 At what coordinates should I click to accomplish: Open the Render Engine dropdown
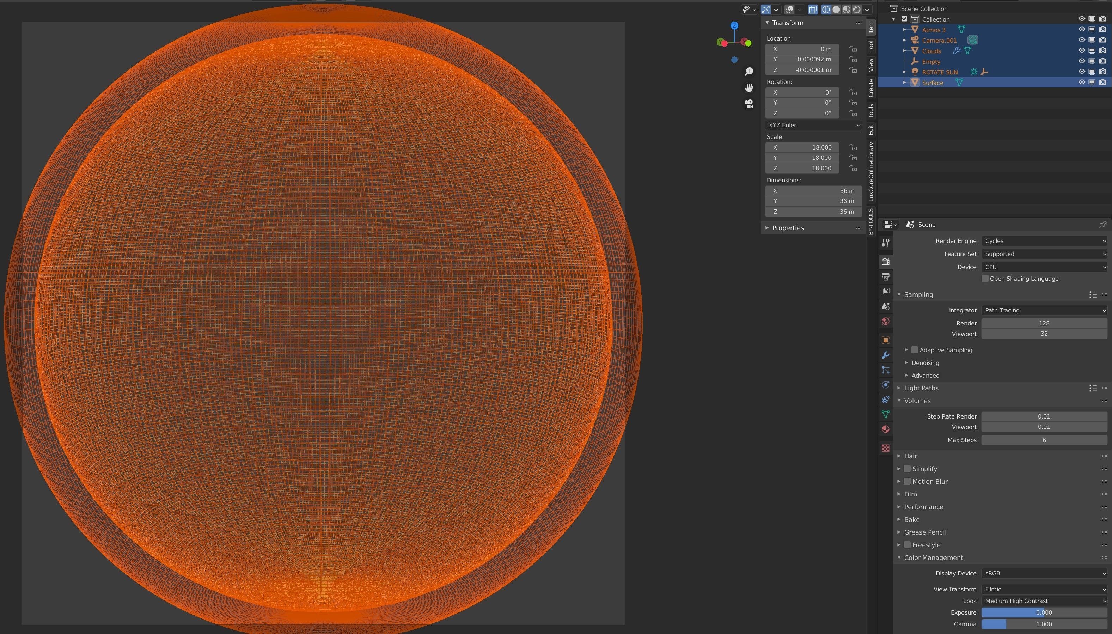pyautogui.click(x=1044, y=241)
